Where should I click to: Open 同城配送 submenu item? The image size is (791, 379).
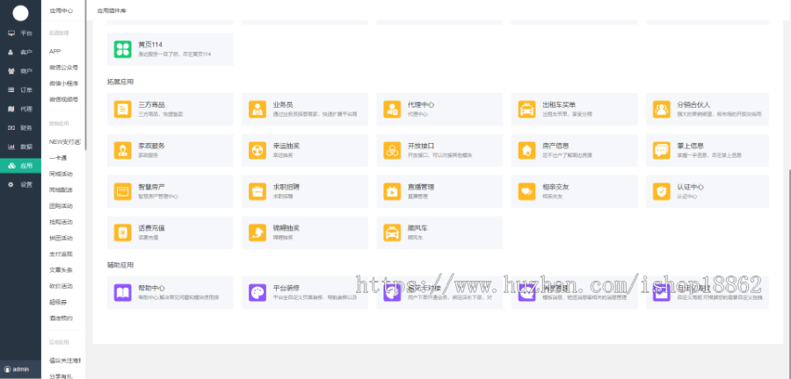tap(61, 190)
